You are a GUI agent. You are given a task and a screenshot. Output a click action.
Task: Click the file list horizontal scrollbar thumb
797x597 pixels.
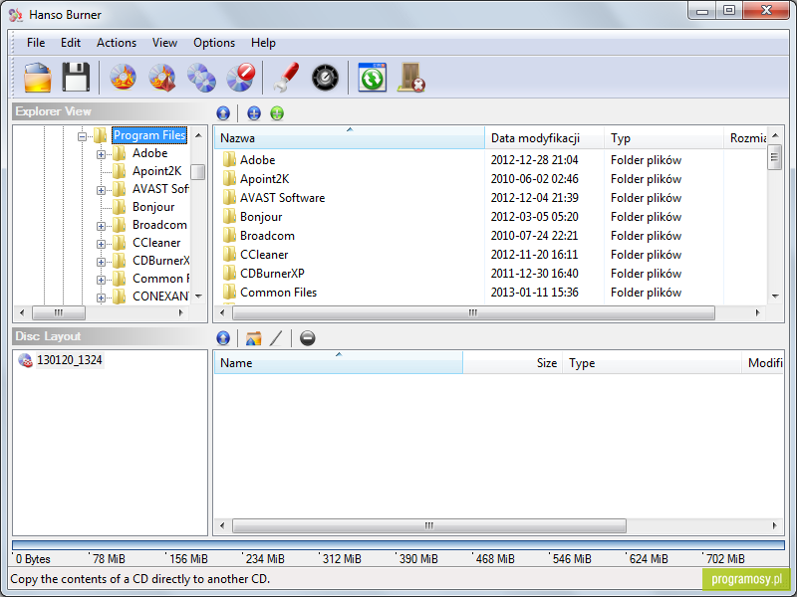click(473, 312)
